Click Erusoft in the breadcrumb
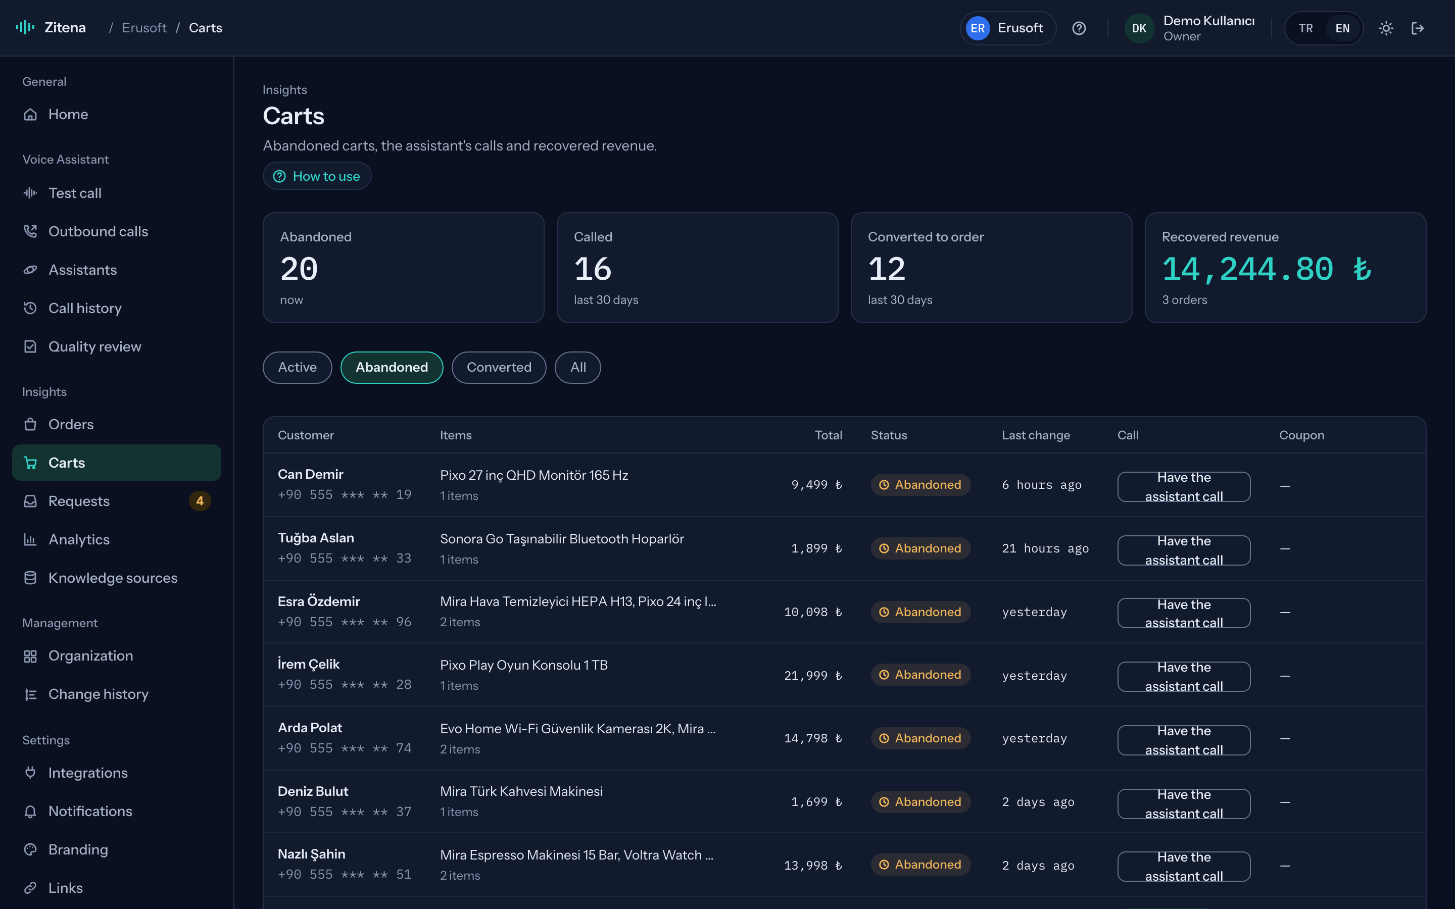The width and height of the screenshot is (1455, 909). click(x=144, y=28)
